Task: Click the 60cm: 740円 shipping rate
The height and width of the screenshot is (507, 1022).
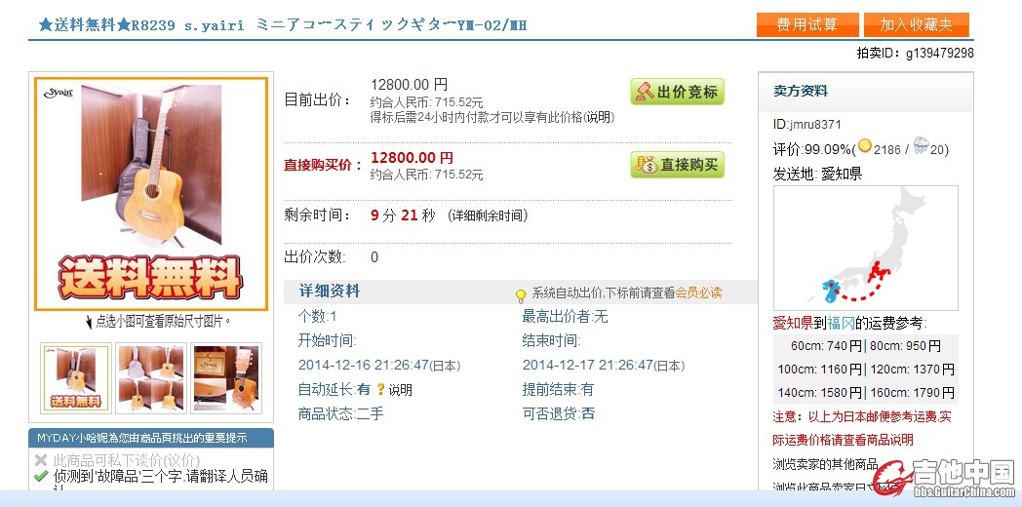Action: 826,346
